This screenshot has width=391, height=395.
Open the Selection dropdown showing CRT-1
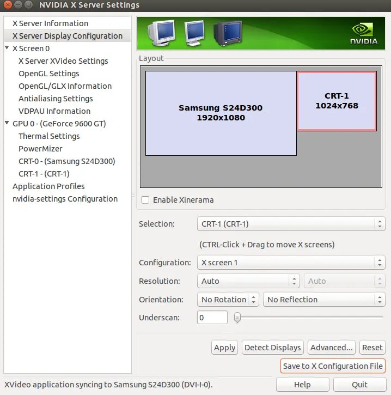(x=291, y=224)
